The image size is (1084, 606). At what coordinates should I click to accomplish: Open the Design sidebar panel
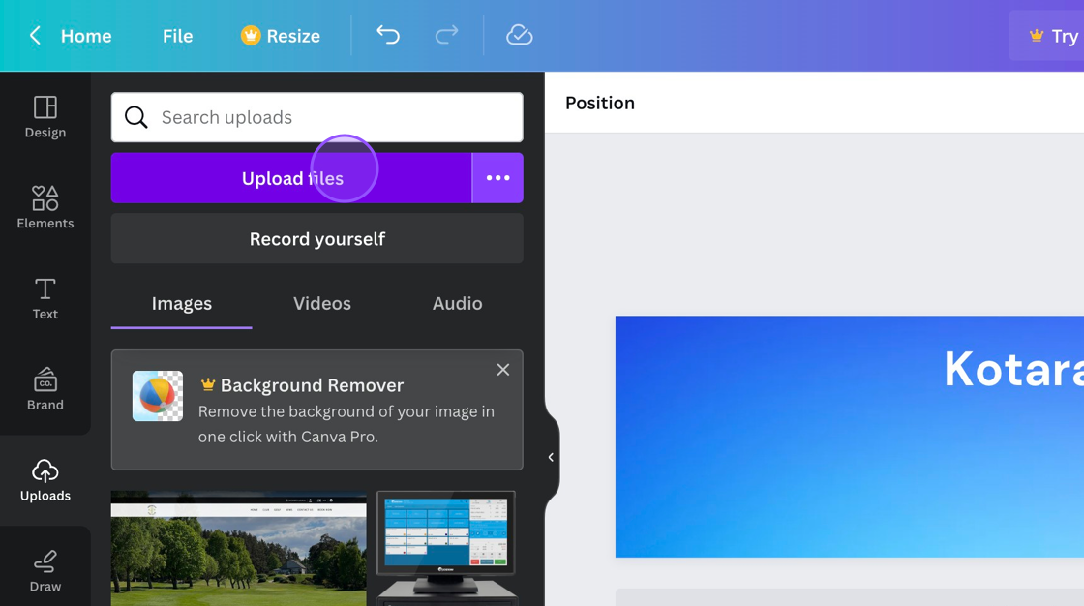45,117
